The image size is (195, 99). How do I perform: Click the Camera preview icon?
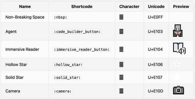pos(178,90)
